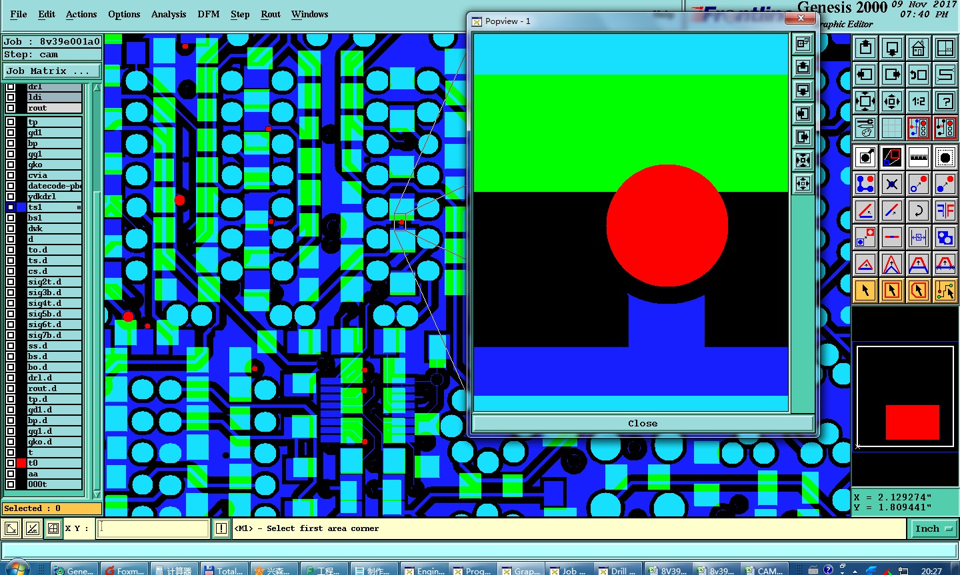Open the File menu
Viewport: 960px width, 575px height.
[19, 14]
